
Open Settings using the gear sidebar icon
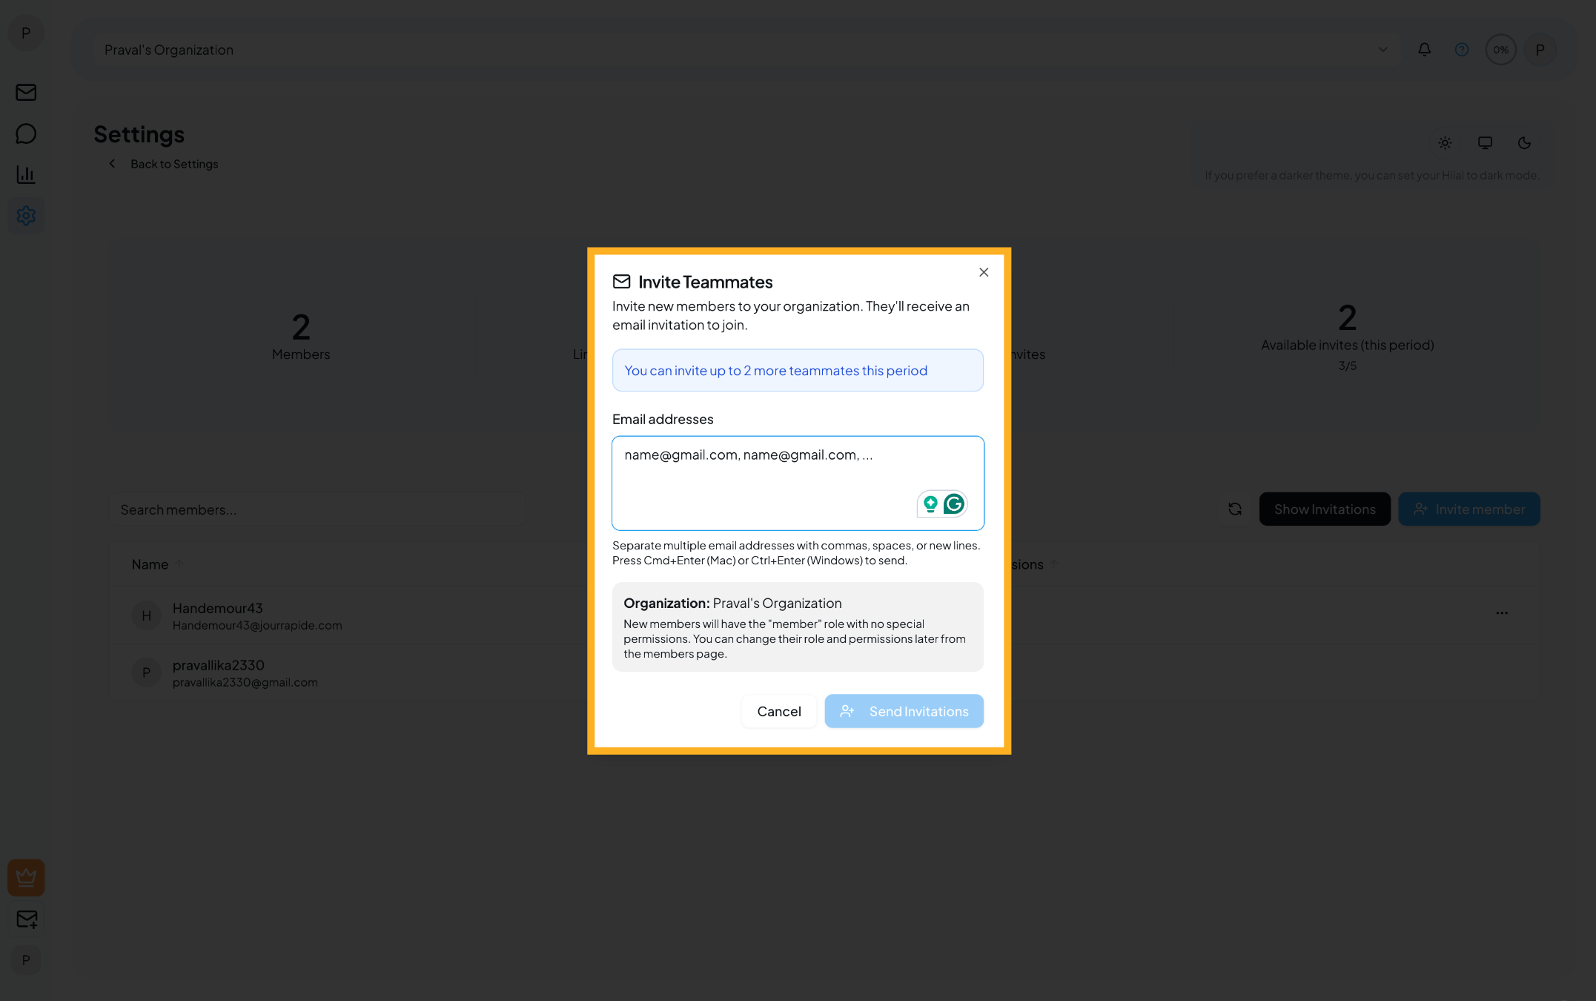tap(26, 215)
